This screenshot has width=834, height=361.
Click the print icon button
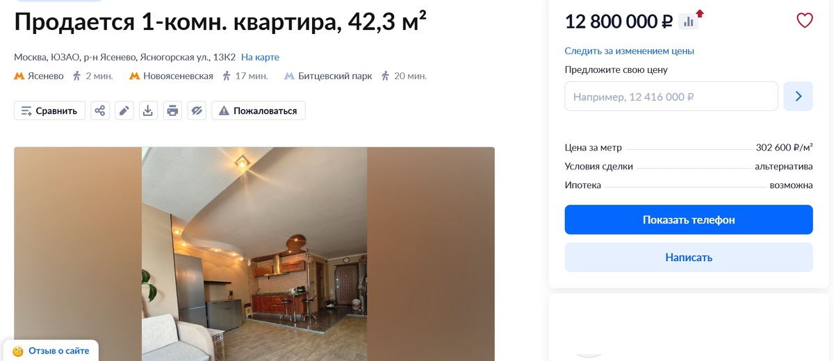tap(172, 110)
